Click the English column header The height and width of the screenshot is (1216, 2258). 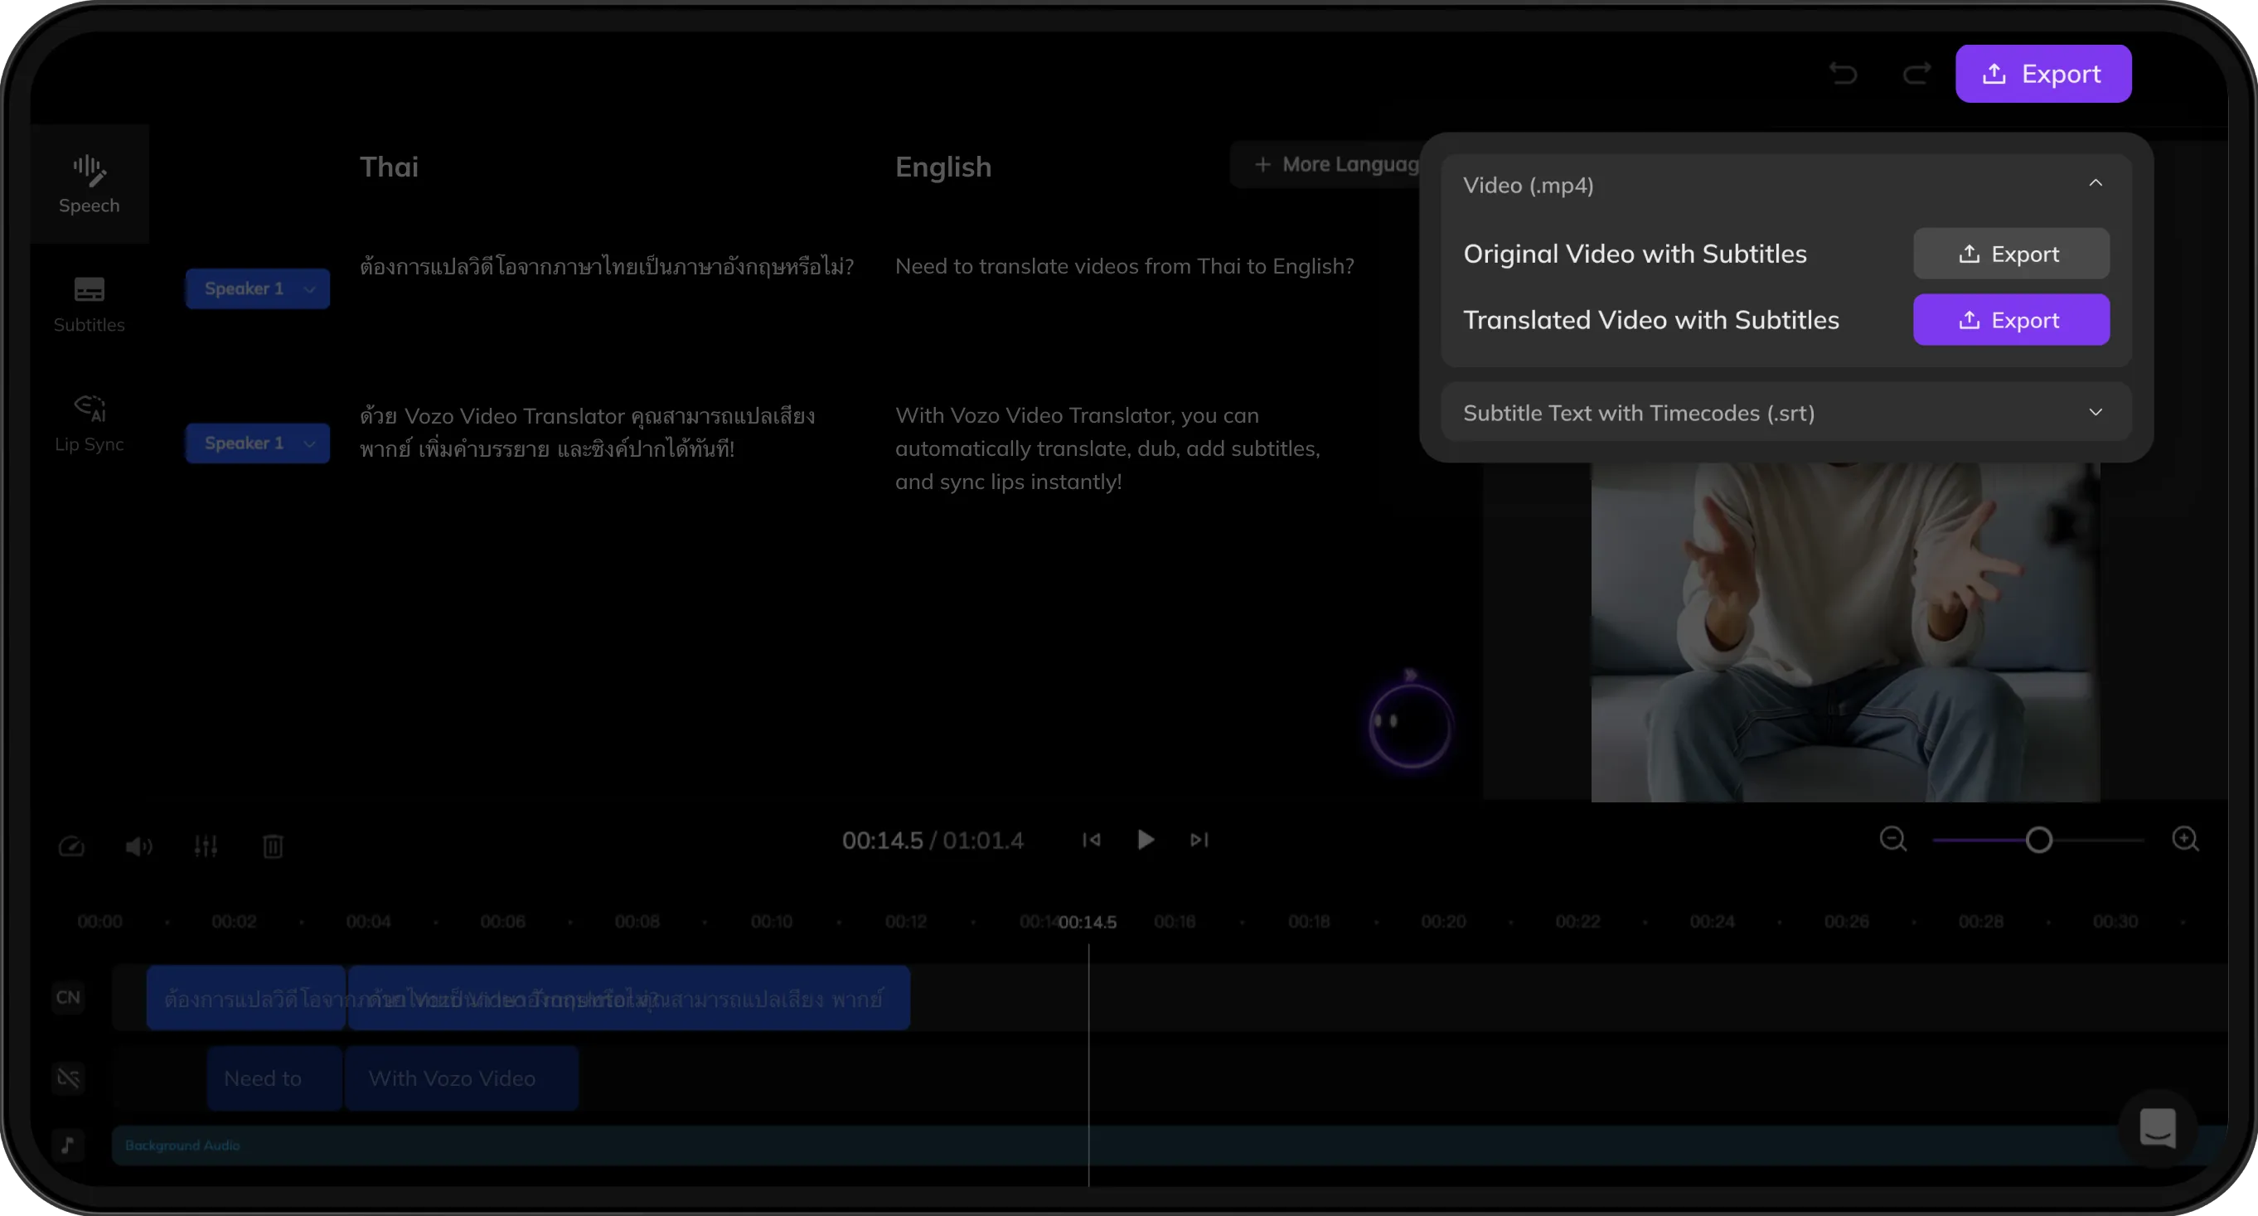click(943, 167)
